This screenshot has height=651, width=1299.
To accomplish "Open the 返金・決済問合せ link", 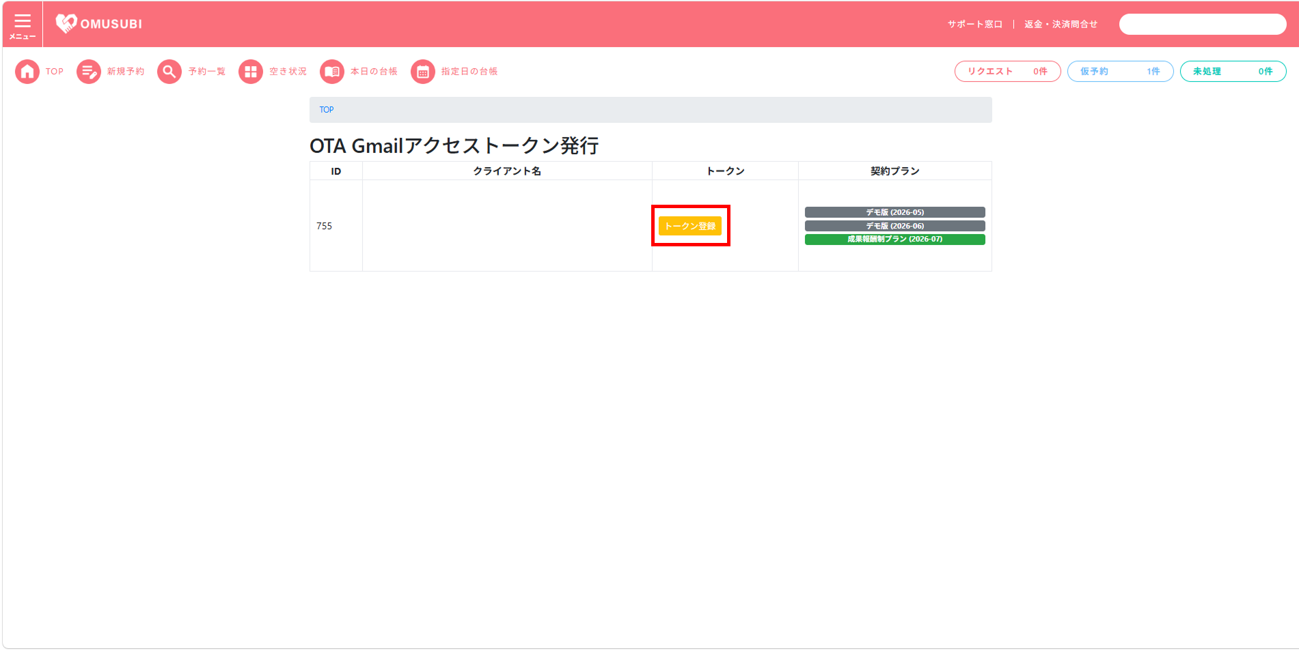I will coord(1061,25).
